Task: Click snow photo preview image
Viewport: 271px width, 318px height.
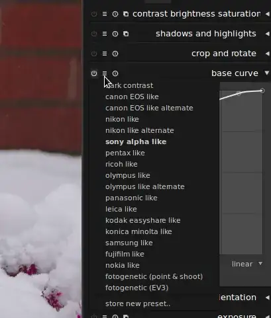Action: pyautogui.click(x=40, y=159)
